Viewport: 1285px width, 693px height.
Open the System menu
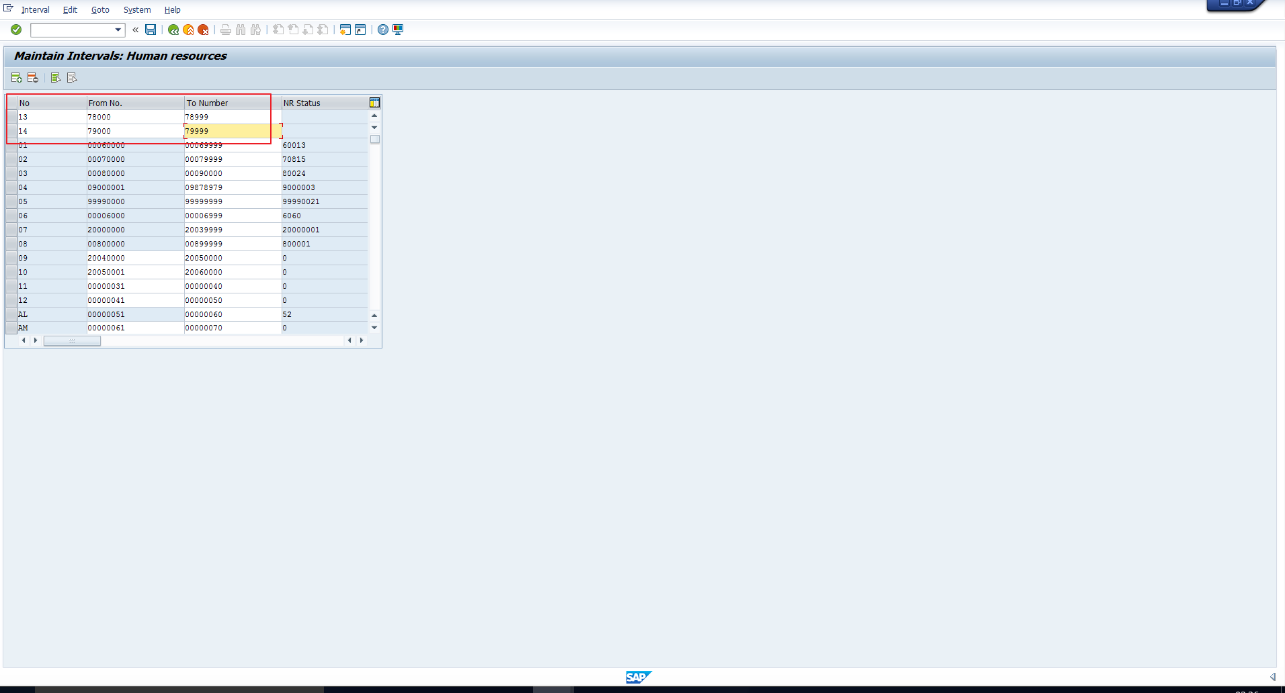click(137, 10)
